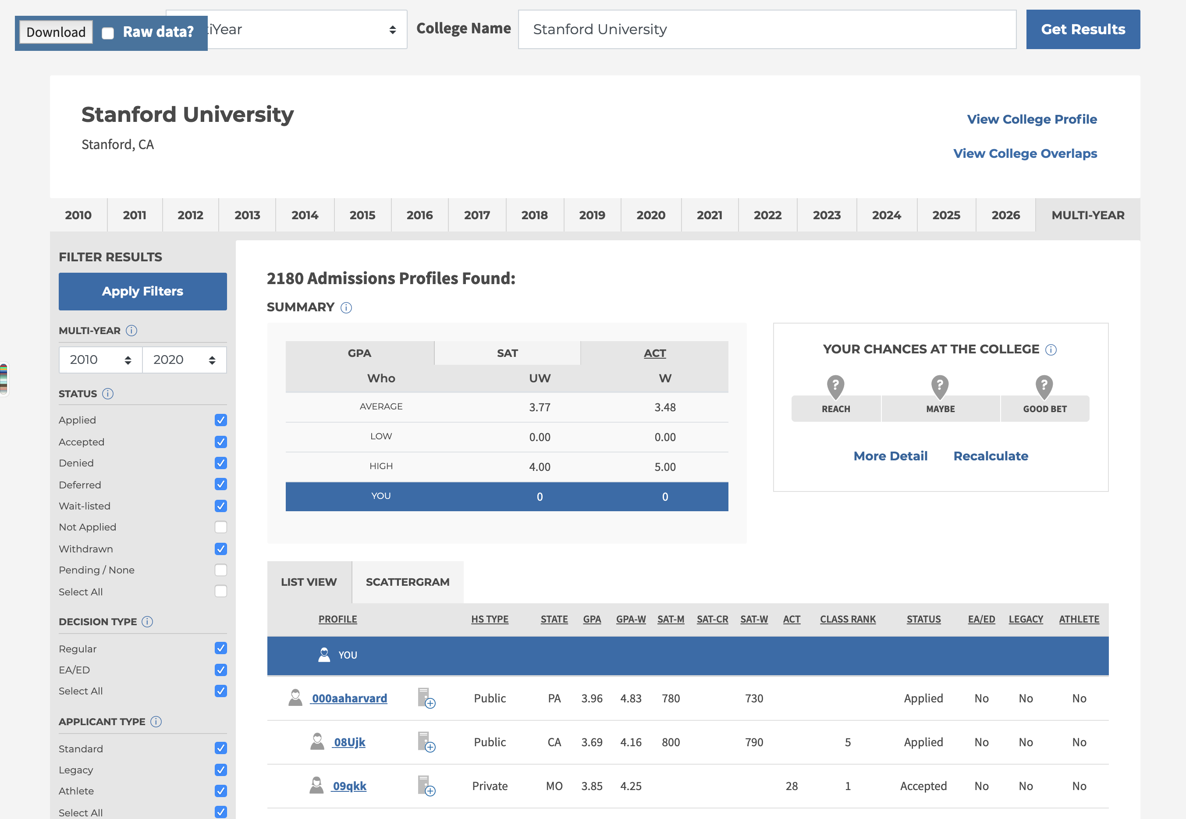Open the year selector dropdown at top
Viewport: 1186px width, 819px height.
click(308, 30)
